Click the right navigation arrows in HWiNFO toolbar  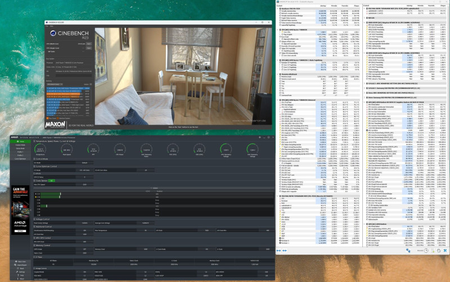(285, 251)
